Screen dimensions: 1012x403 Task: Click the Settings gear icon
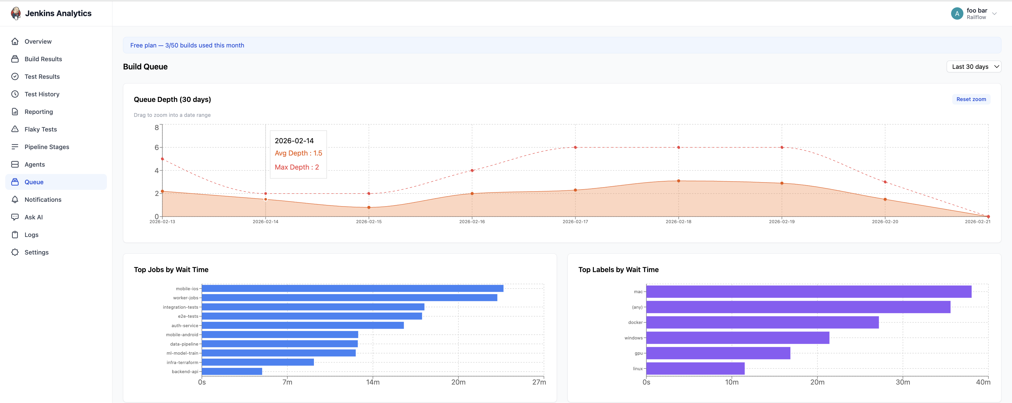pyautogui.click(x=15, y=252)
